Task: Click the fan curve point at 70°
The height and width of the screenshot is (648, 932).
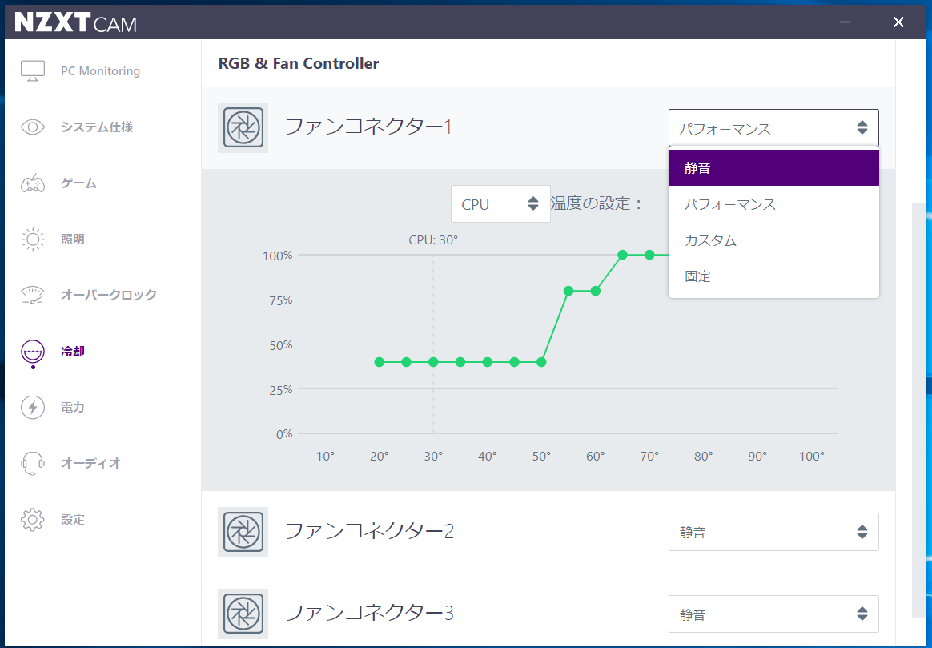Action: [x=649, y=255]
